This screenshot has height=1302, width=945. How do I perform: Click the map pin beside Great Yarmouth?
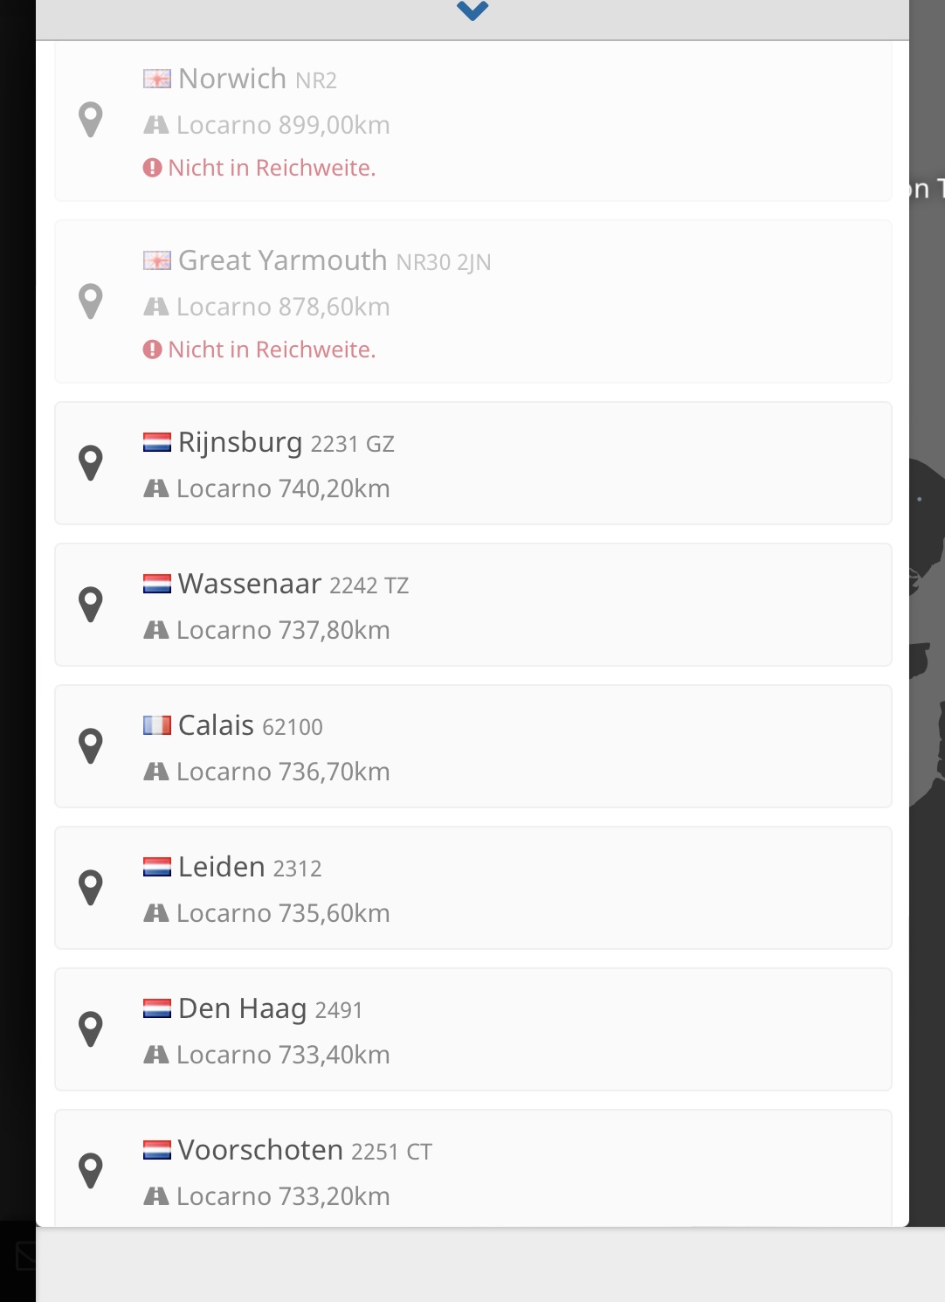91,301
